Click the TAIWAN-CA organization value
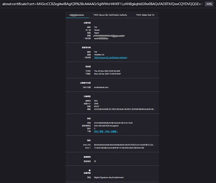The image size is (216, 183). click(99, 55)
